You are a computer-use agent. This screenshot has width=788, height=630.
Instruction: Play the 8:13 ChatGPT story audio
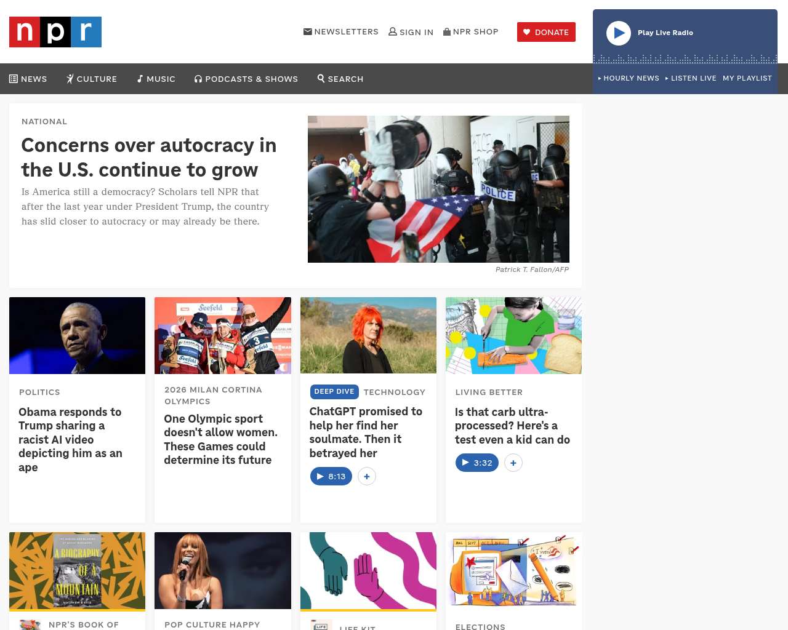331,476
